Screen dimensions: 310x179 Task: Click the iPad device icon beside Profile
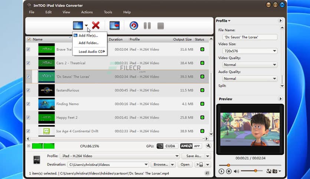(x=37, y=160)
